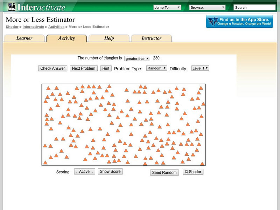Expand the Problem Type dropdown
Viewport: 280px width, 210px height.
coord(156,68)
